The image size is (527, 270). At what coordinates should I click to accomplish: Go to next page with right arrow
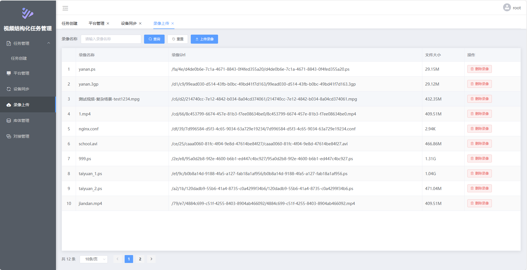(x=151, y=259)
